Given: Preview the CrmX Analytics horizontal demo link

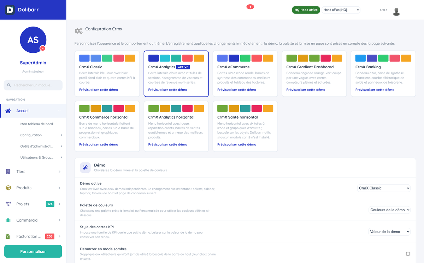Looking at the screenshot, I should (x=168, y=144).
